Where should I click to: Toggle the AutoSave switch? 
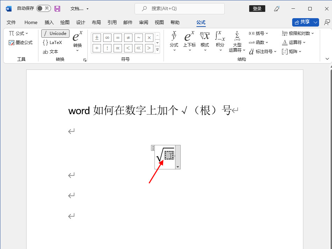[43, 8]
